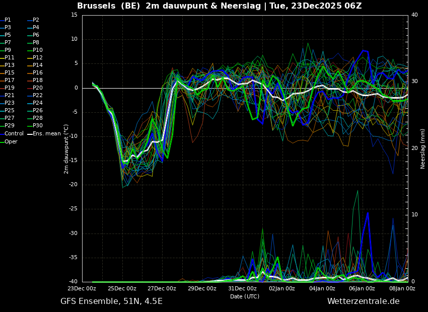Select the P2 legend label

(x=36, y=20)
